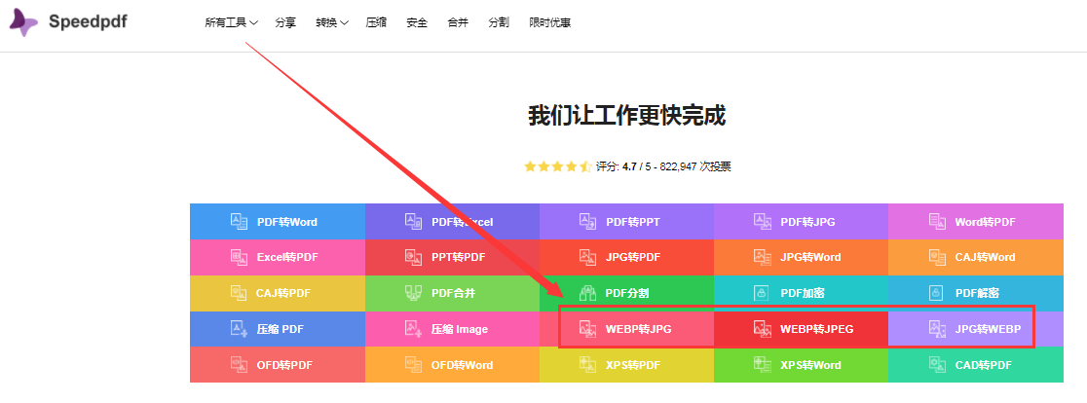Click the Excel转PDF tile icon

click(x=240, y=257)
